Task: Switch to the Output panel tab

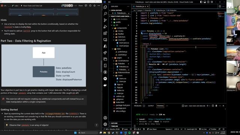Action: [x=151, y=106]
